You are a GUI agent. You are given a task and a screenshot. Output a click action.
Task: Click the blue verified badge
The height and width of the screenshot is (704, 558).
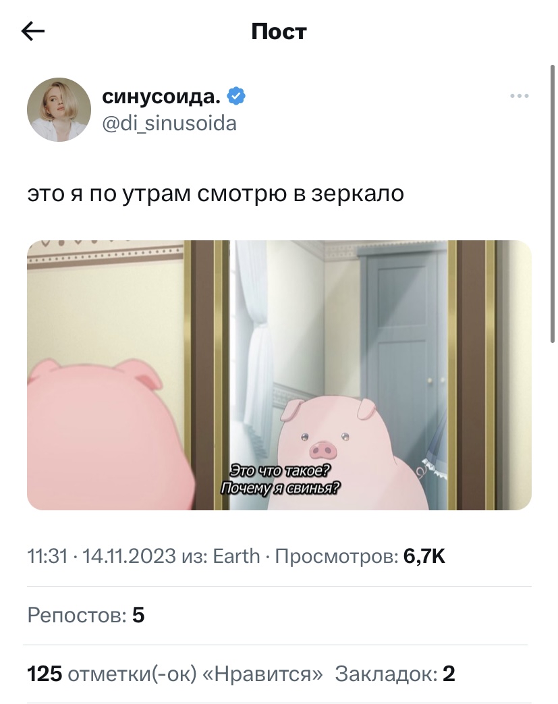click(x=236, y=96)
